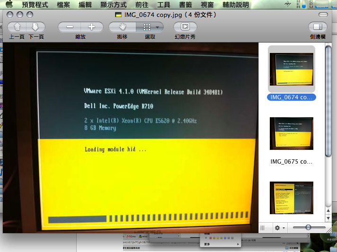Image resolution: width=337 pixels, height=252 pixels.
Task: Open the 編輯 menu
Action: [85, 5]
